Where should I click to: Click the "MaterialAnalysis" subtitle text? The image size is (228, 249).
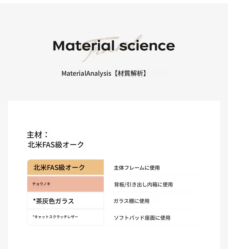coord(86,74)
